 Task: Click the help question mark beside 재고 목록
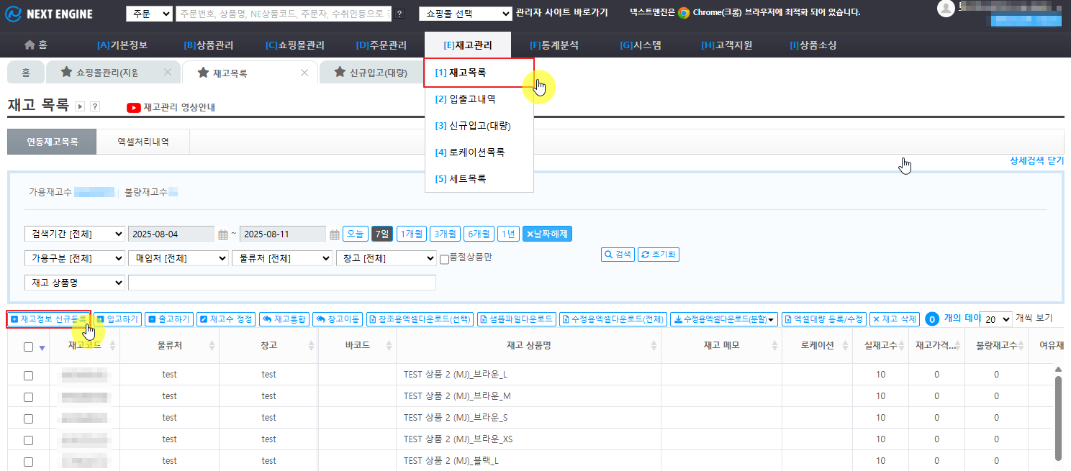[x=95, y=106]
